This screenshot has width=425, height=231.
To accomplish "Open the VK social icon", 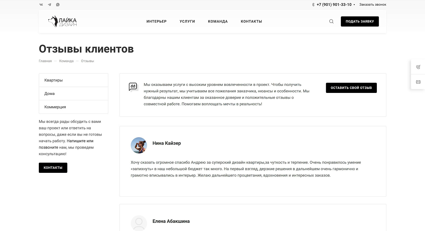I will (x=41, y=5).
